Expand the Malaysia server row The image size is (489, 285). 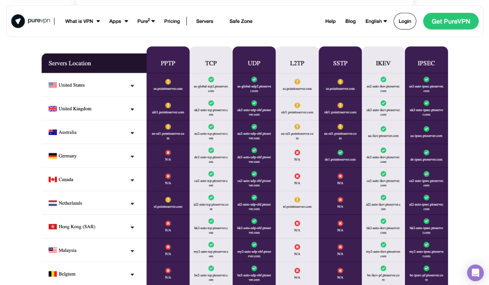[132, 251]
